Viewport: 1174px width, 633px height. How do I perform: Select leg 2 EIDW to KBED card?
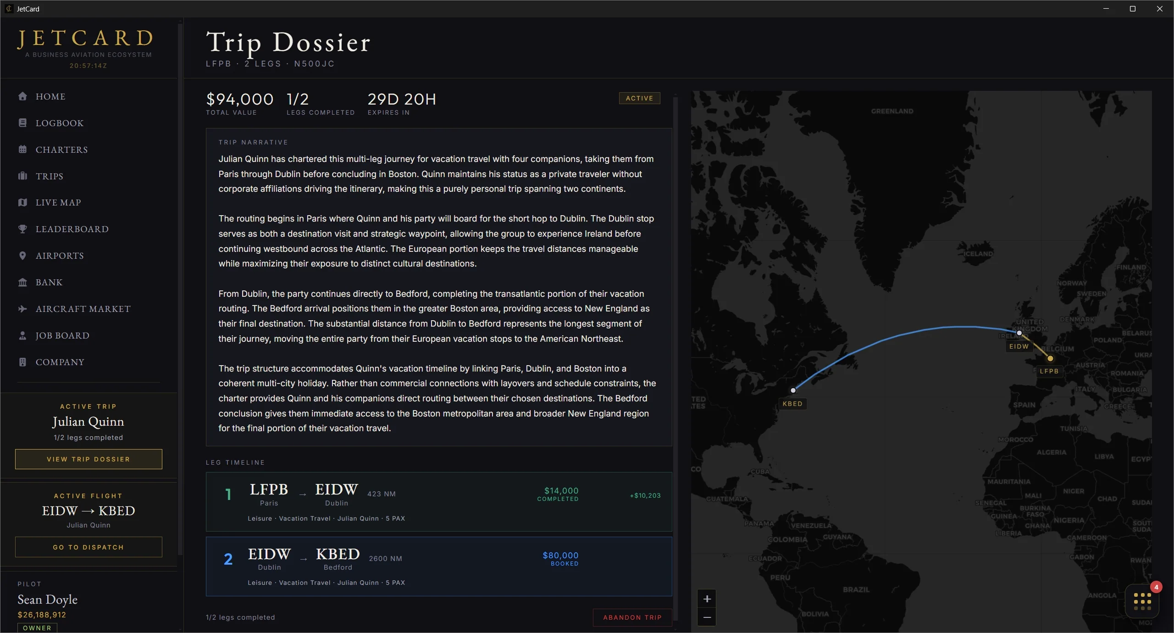439,566
